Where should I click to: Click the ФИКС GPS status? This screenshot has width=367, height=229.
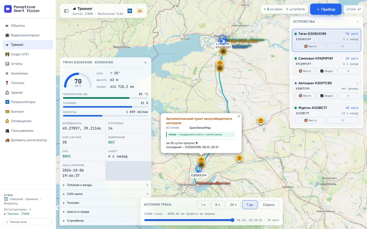(x=67, y=156)
